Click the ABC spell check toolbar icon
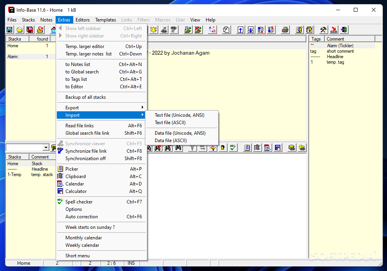This screenshot has height=271, width=387. [233, 148]
